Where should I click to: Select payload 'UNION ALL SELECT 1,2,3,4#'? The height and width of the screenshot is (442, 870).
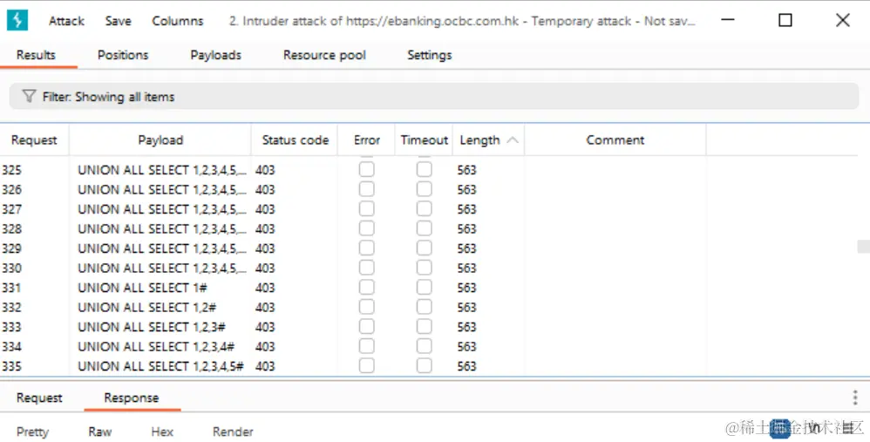tap(156, 347)
